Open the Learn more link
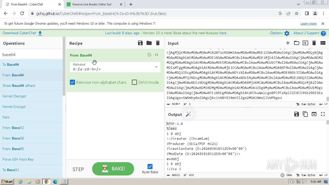 pos(308,23)
